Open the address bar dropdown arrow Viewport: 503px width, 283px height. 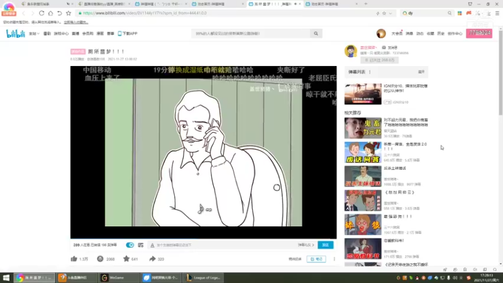[390, 13]
